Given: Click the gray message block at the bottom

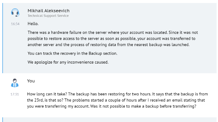Looking at the screenshot, I should 109,120.
